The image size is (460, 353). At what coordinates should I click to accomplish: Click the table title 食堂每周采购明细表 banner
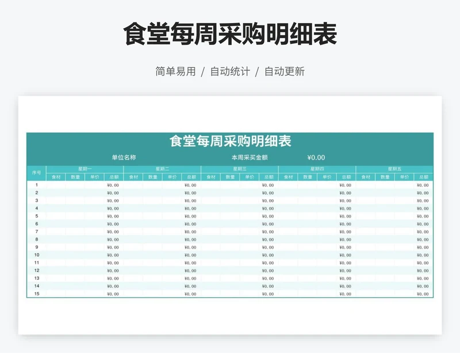(x=230, y=138)
